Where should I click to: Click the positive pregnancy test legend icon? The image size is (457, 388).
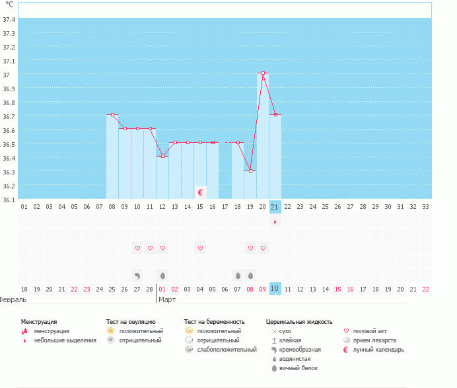189,330
